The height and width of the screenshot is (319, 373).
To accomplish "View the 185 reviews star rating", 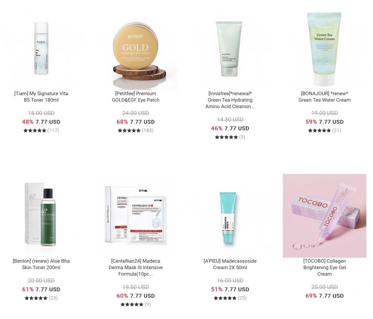I will coord(136,130).
